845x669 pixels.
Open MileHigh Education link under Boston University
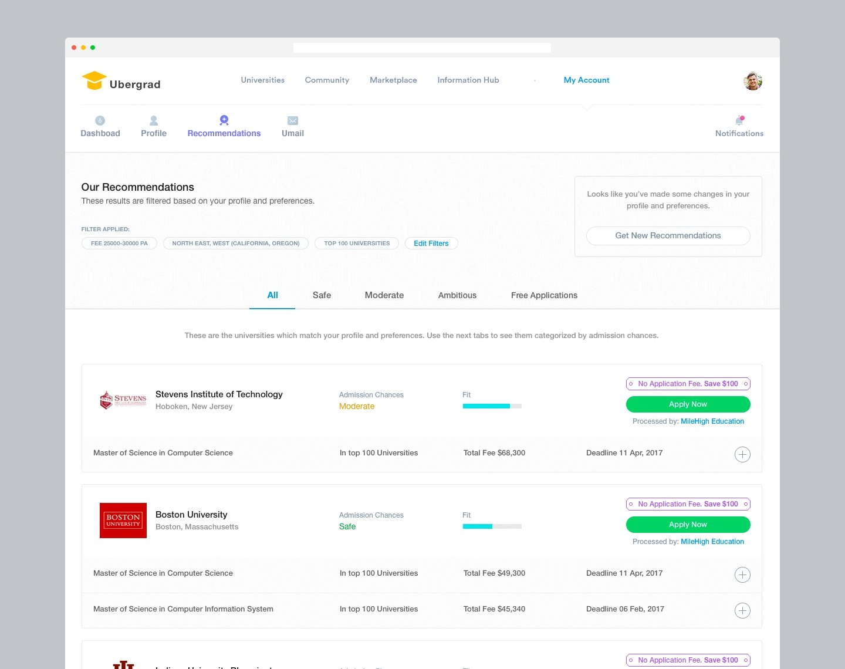(712, 542)
